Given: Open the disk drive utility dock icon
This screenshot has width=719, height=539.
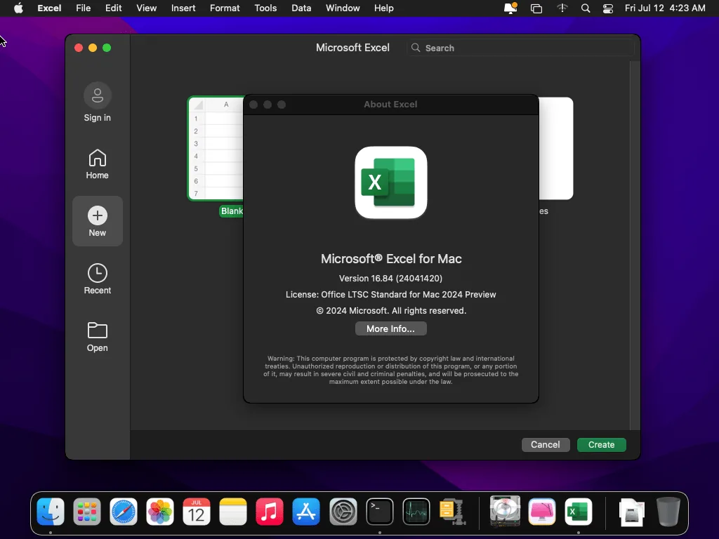Looking at the screenshot, I should click(x=505, y=512).
